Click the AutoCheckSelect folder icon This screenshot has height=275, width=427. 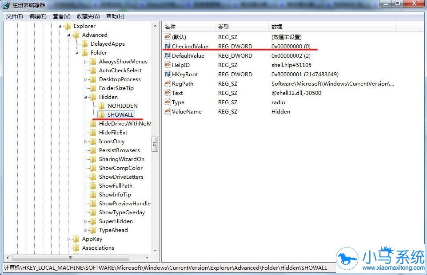[x=93, y=71]
